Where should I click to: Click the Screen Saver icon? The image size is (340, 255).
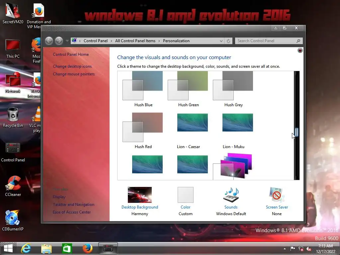(x=277, y=195)
